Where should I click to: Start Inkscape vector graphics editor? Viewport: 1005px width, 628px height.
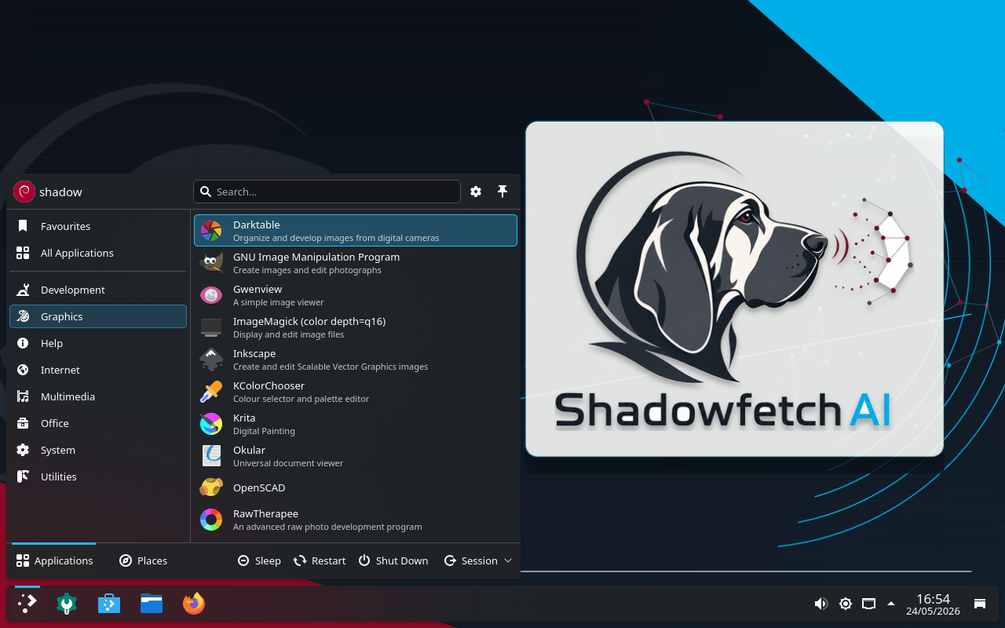(x=355, y=360)
